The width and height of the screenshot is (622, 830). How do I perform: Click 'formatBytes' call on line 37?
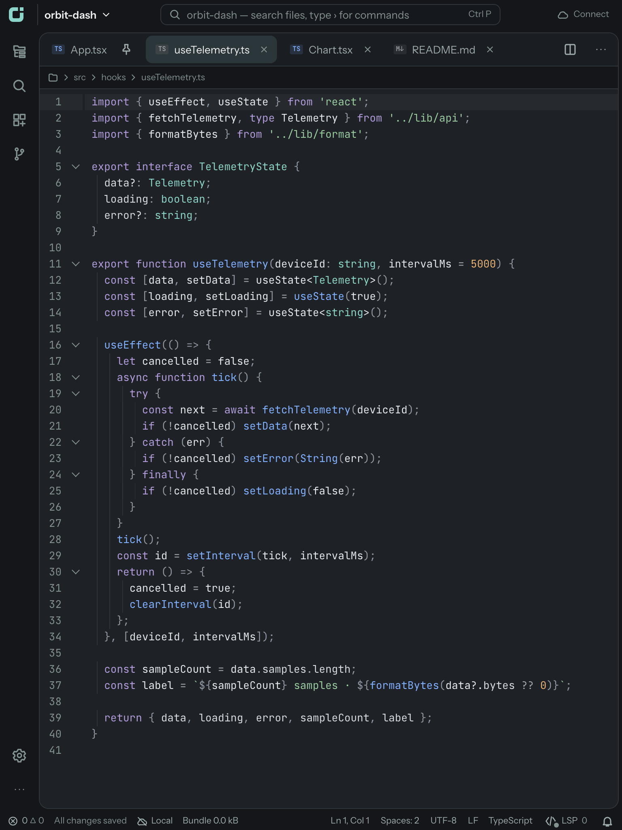tap(404, 685)
